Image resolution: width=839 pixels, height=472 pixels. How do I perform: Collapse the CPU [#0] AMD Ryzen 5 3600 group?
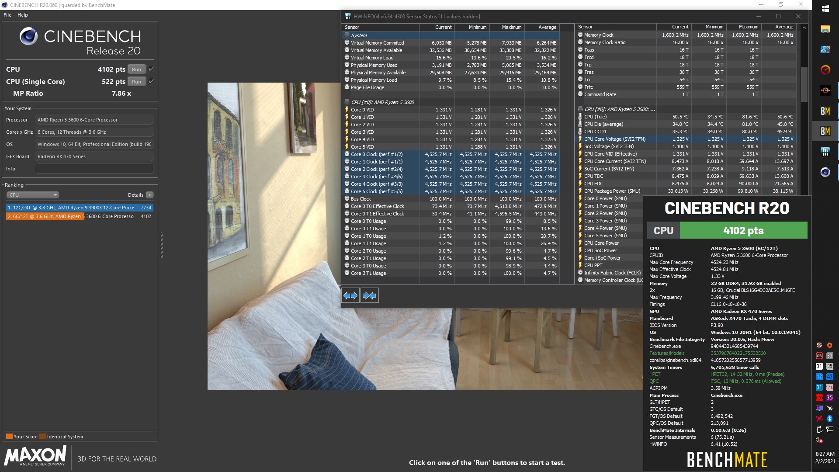pyautogui.click(x=347, y=102)
